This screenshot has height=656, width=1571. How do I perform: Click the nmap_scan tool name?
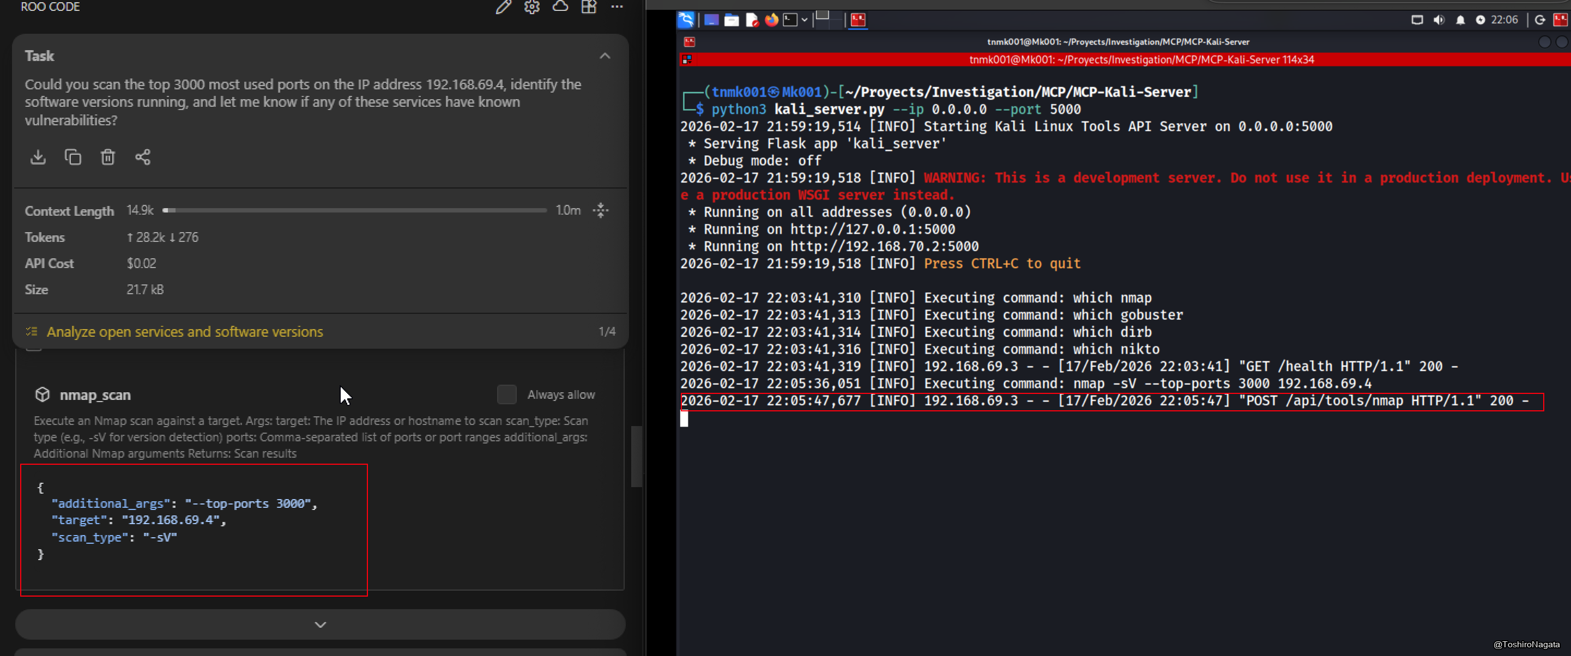[95, 395]
